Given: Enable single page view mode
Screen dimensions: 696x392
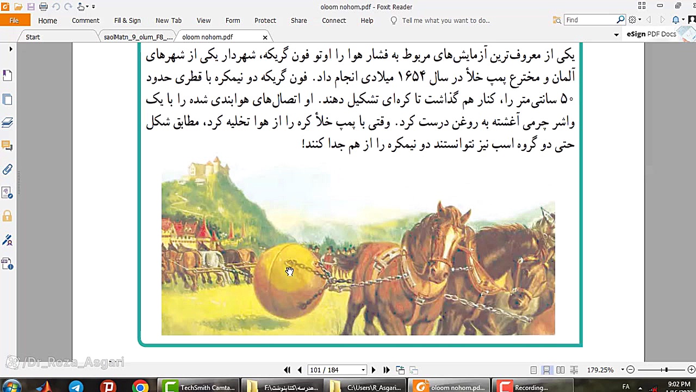Looking at the screenshot, I should [x=533, y=370].
